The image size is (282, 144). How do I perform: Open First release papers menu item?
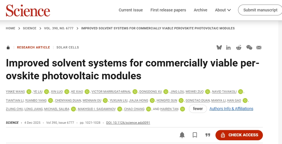pyautogui.click(x=168, y=10)
